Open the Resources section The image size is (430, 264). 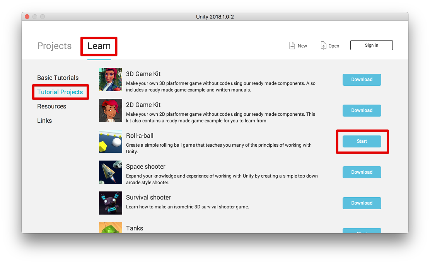click(51, 106)
